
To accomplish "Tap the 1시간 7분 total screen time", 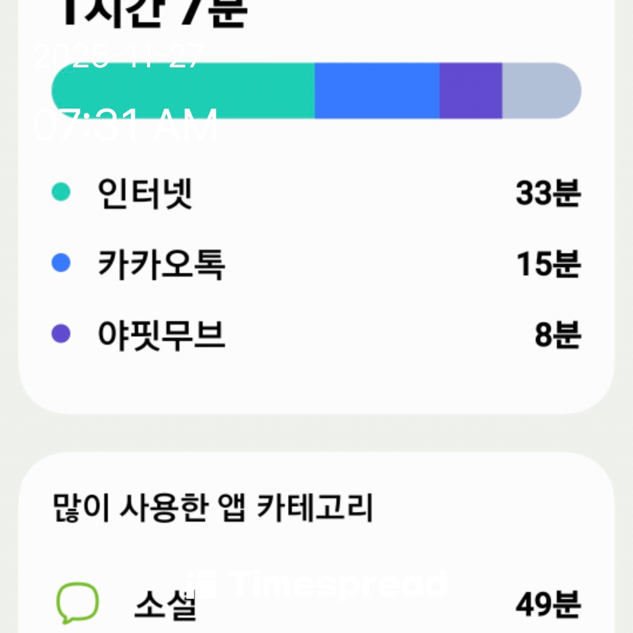I will coord(154,13).
